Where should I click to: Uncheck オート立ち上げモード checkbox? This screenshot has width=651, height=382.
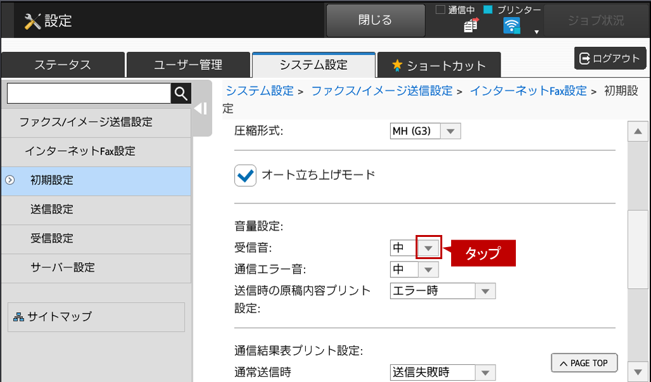pyautogui.click(x=245, y=175)
